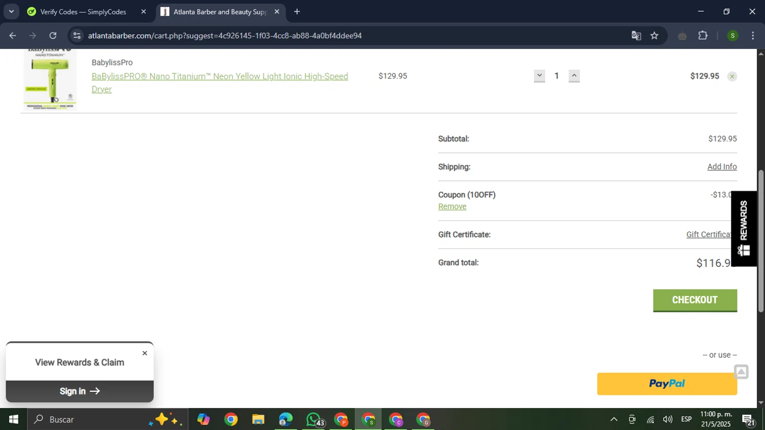Open the Chrome three-dot menu
765x430 pixels.
[753, 36]
